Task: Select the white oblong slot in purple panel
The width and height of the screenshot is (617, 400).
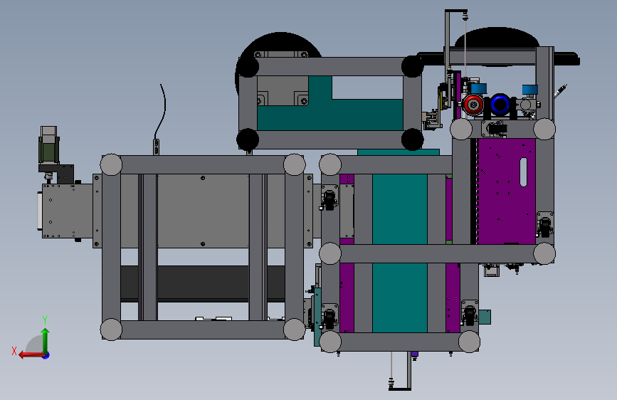Action: (x=523, y=172)
